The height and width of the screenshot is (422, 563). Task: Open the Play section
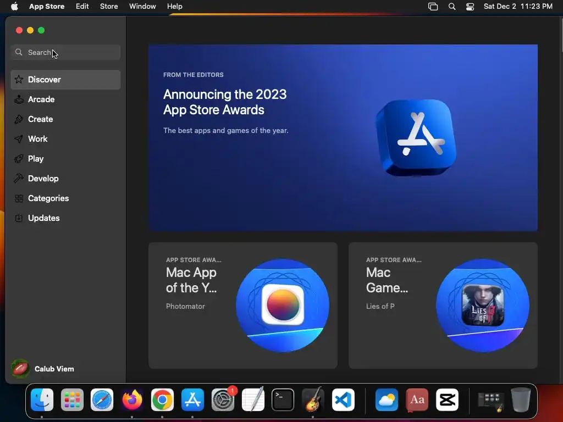pyautogui.click(x=65, y=159)
